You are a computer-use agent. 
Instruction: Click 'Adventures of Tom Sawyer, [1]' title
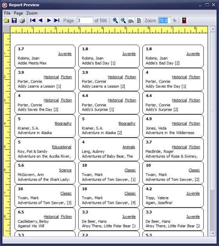click(109, 180)
